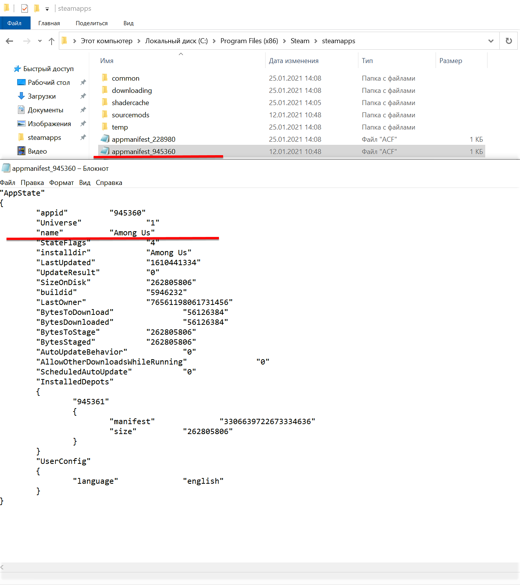Click folder name 'shadercache'
The image size is (520, 585).
[130, 103]
